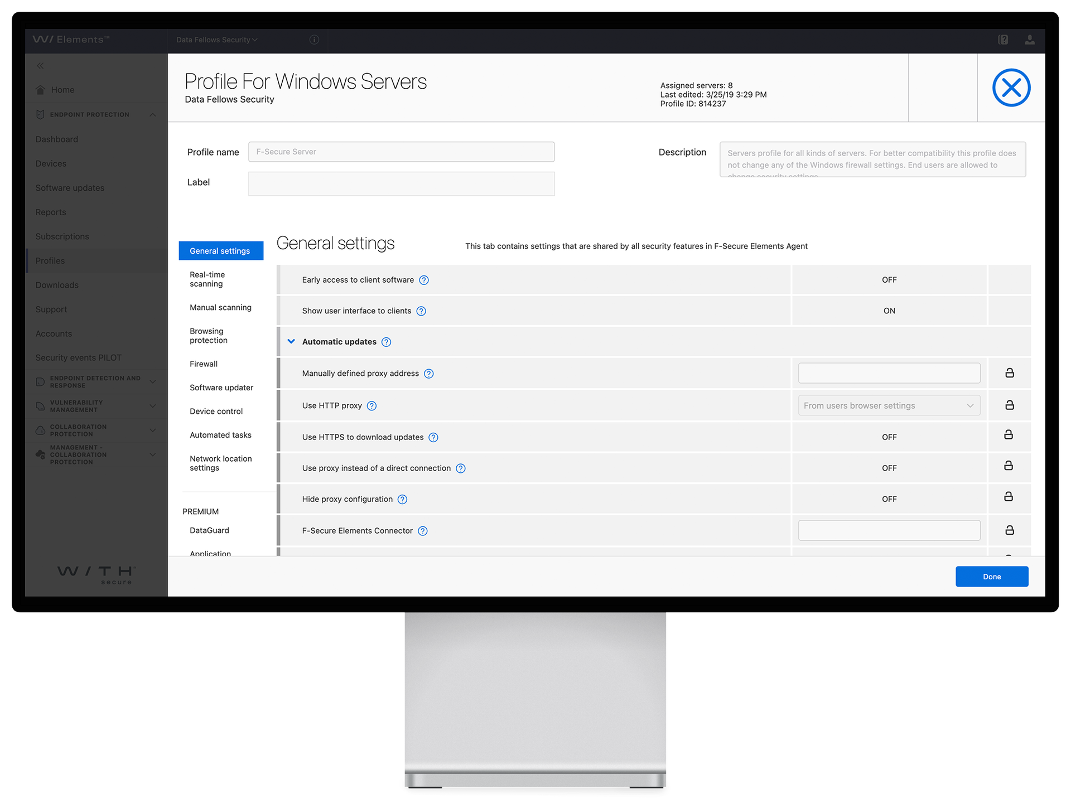The height and width of the screenshot is (808, 1071).
Task: Open help icon next to Automatic updates
Action: (386, 342)
